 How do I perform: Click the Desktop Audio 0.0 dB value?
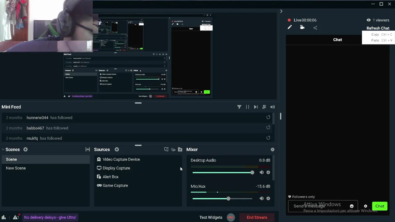click(264, 160)
